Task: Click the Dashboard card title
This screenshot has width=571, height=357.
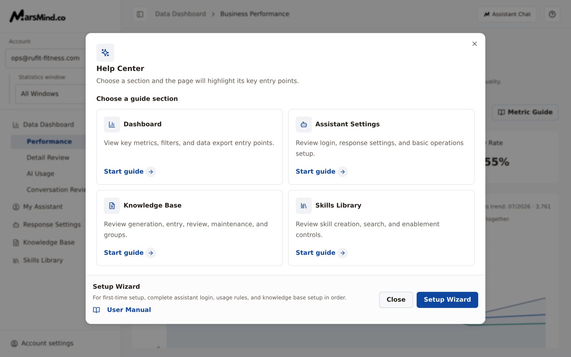Action: (x=142, y=124)
